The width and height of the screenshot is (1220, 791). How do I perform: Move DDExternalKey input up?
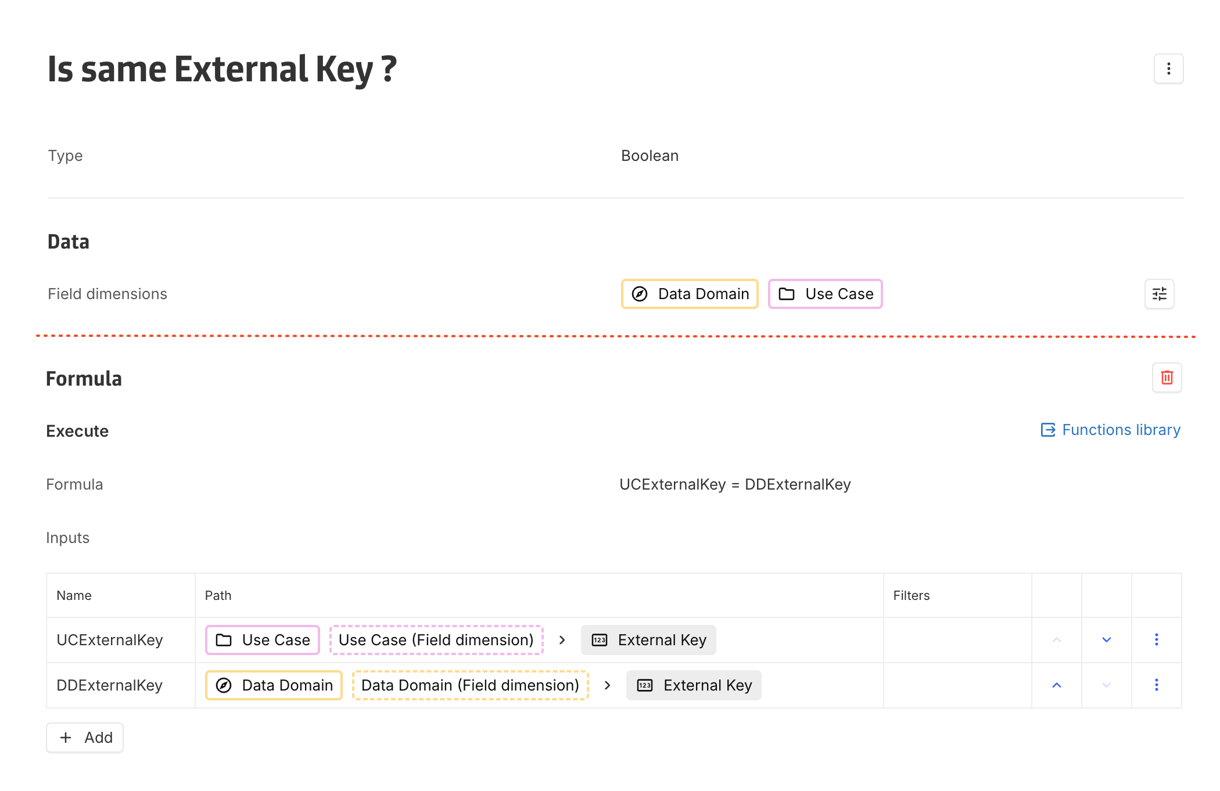(x=1056, y=685)
